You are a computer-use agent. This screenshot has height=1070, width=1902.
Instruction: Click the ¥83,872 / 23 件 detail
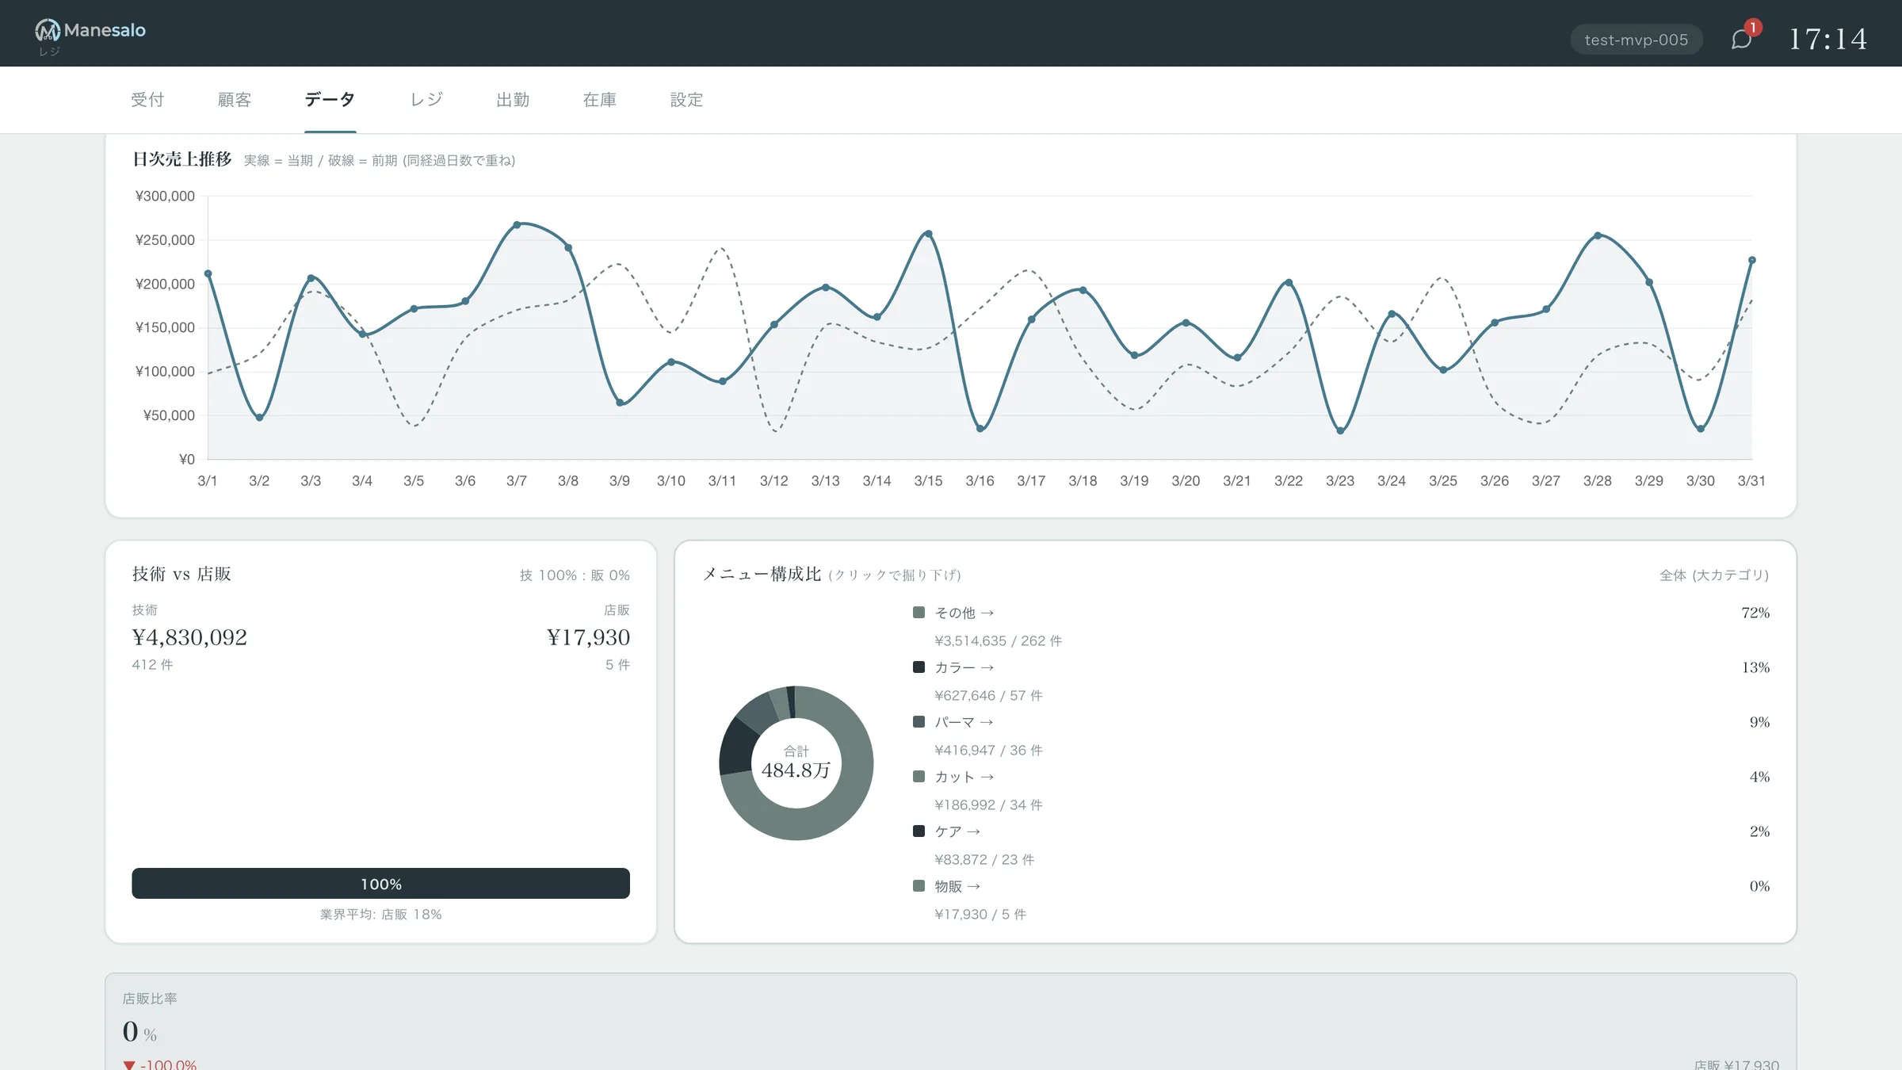[984, 859]
